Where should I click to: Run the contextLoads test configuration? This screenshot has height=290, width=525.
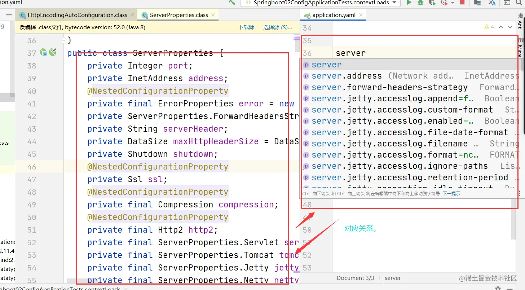coord(409,3)
